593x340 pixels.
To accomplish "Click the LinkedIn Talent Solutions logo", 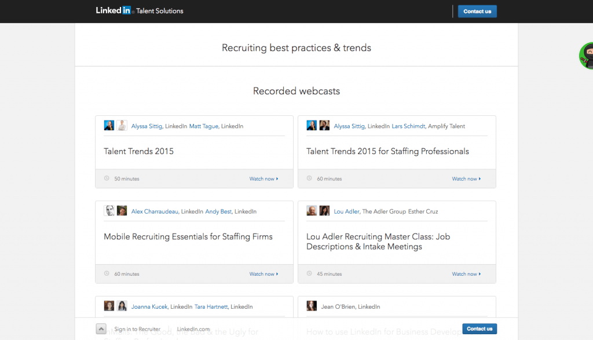I will point(140,10).
